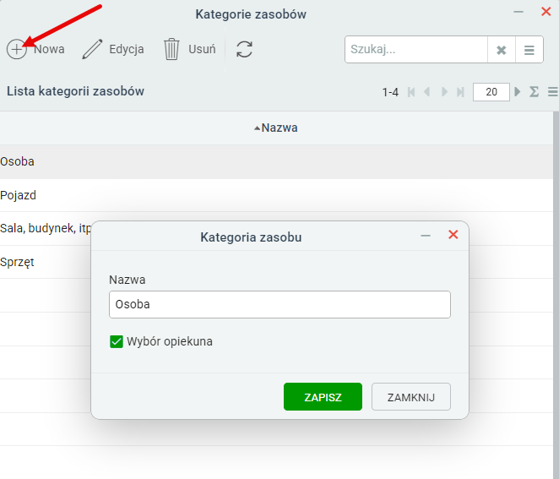Clear the search with the X icon
This screenshot has height=479, width=559.
pyautogui.click(x=502, y=50)
